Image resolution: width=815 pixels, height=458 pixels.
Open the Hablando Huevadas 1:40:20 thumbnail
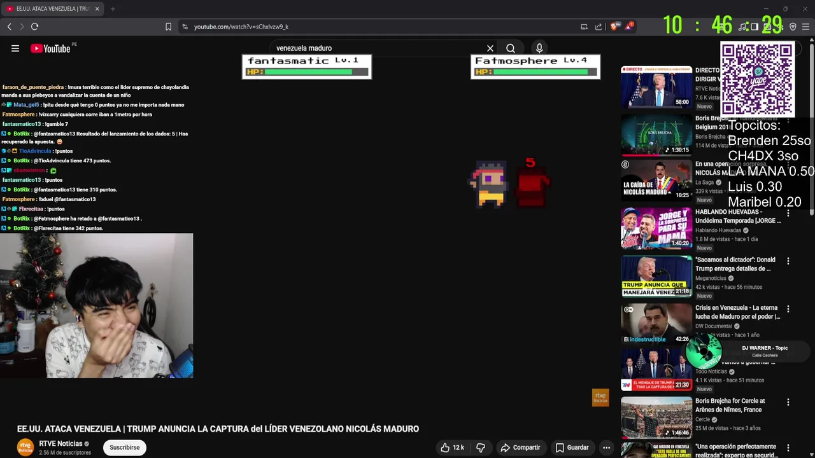(x=656, y=228)
